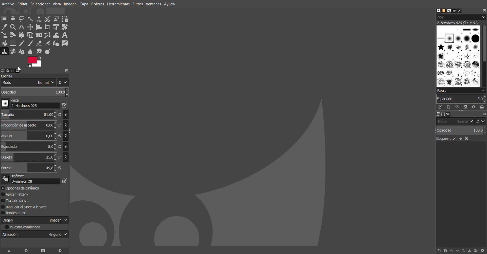The width and height of the screenshot is (487, 254).
Task: Toggle the chain link beside Tamaño
Action: tap(66, 115)
